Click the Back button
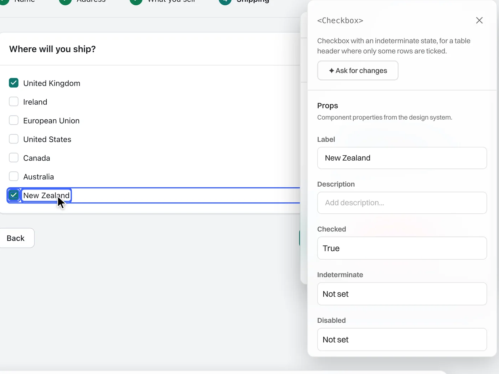The height and width of the screenshot is (374, 499). (16, 238)
